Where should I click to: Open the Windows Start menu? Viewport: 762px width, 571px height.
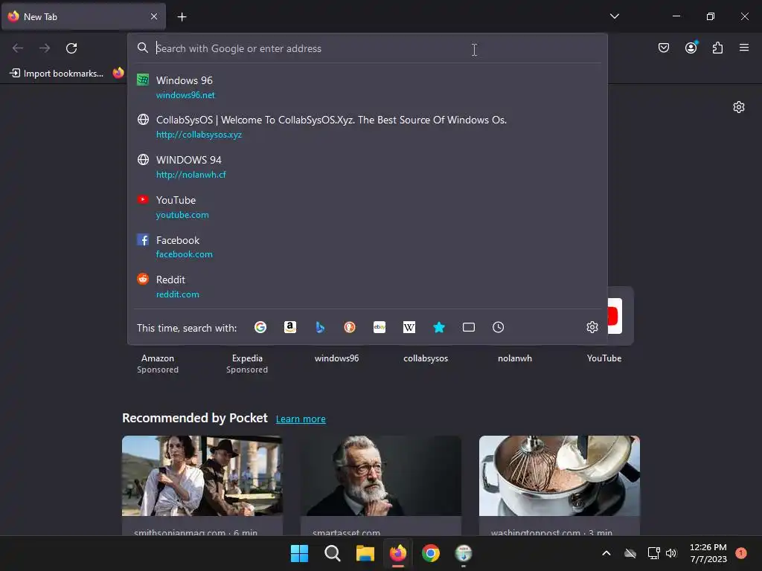(x=299, y=553)
